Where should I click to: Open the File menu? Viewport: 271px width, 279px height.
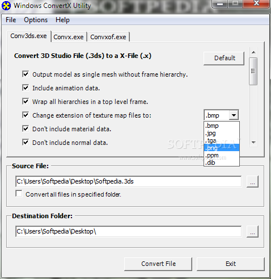tap(11, 20)
